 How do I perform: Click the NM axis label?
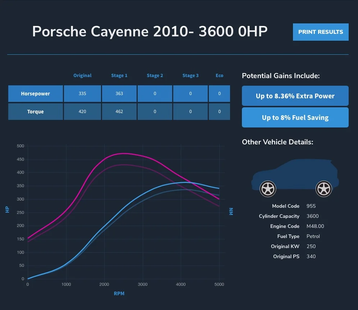click(231, 211)
